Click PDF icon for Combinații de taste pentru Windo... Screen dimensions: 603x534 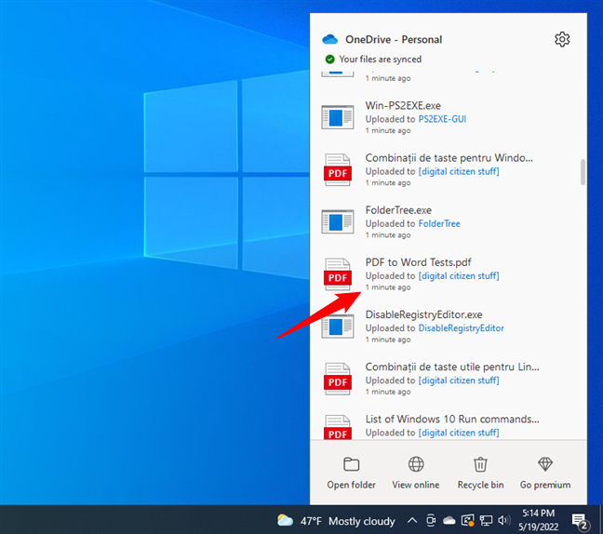[x=338, y=169]
